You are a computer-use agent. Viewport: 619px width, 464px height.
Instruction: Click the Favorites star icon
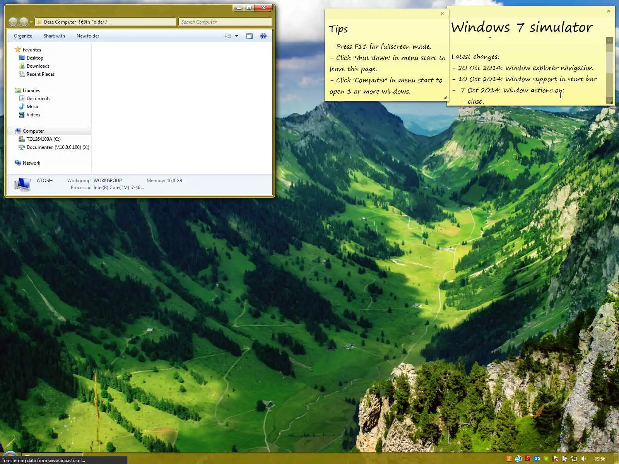(x=17, y=49)
